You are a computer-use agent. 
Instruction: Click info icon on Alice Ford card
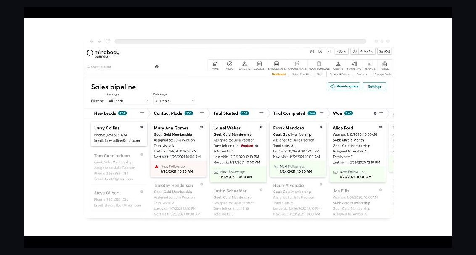(x=381, y=127)
